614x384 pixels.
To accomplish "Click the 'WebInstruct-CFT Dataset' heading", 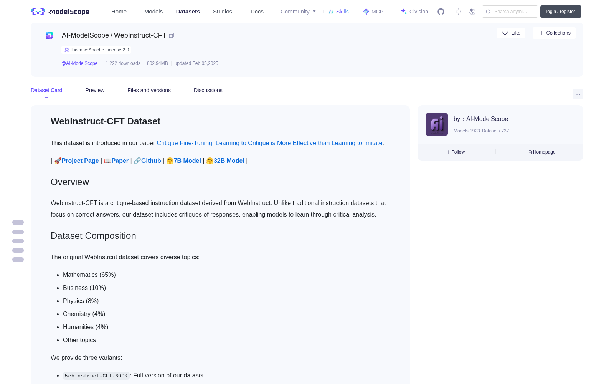I will point(106,121).
